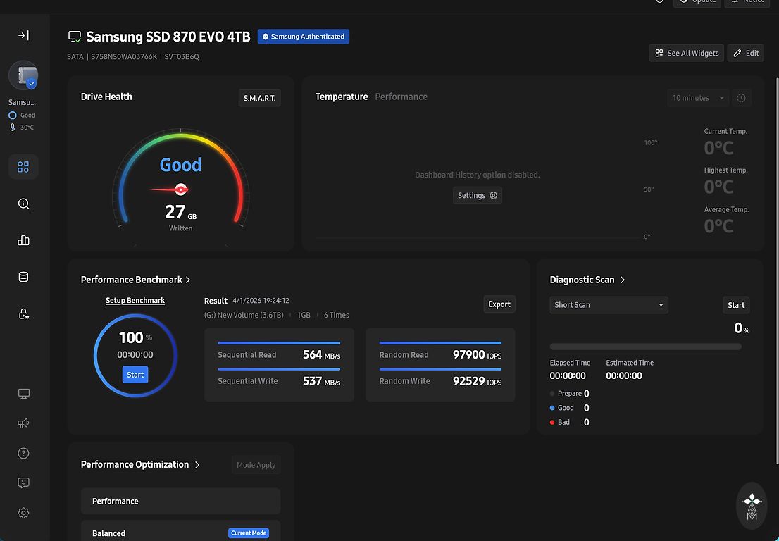Switch to the Performance tab
This screenshot has width=779, height=541.
(x=401, y=97)
